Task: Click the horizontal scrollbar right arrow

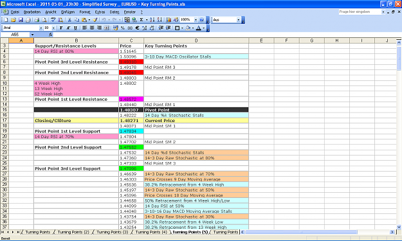Action: point(392,232)
